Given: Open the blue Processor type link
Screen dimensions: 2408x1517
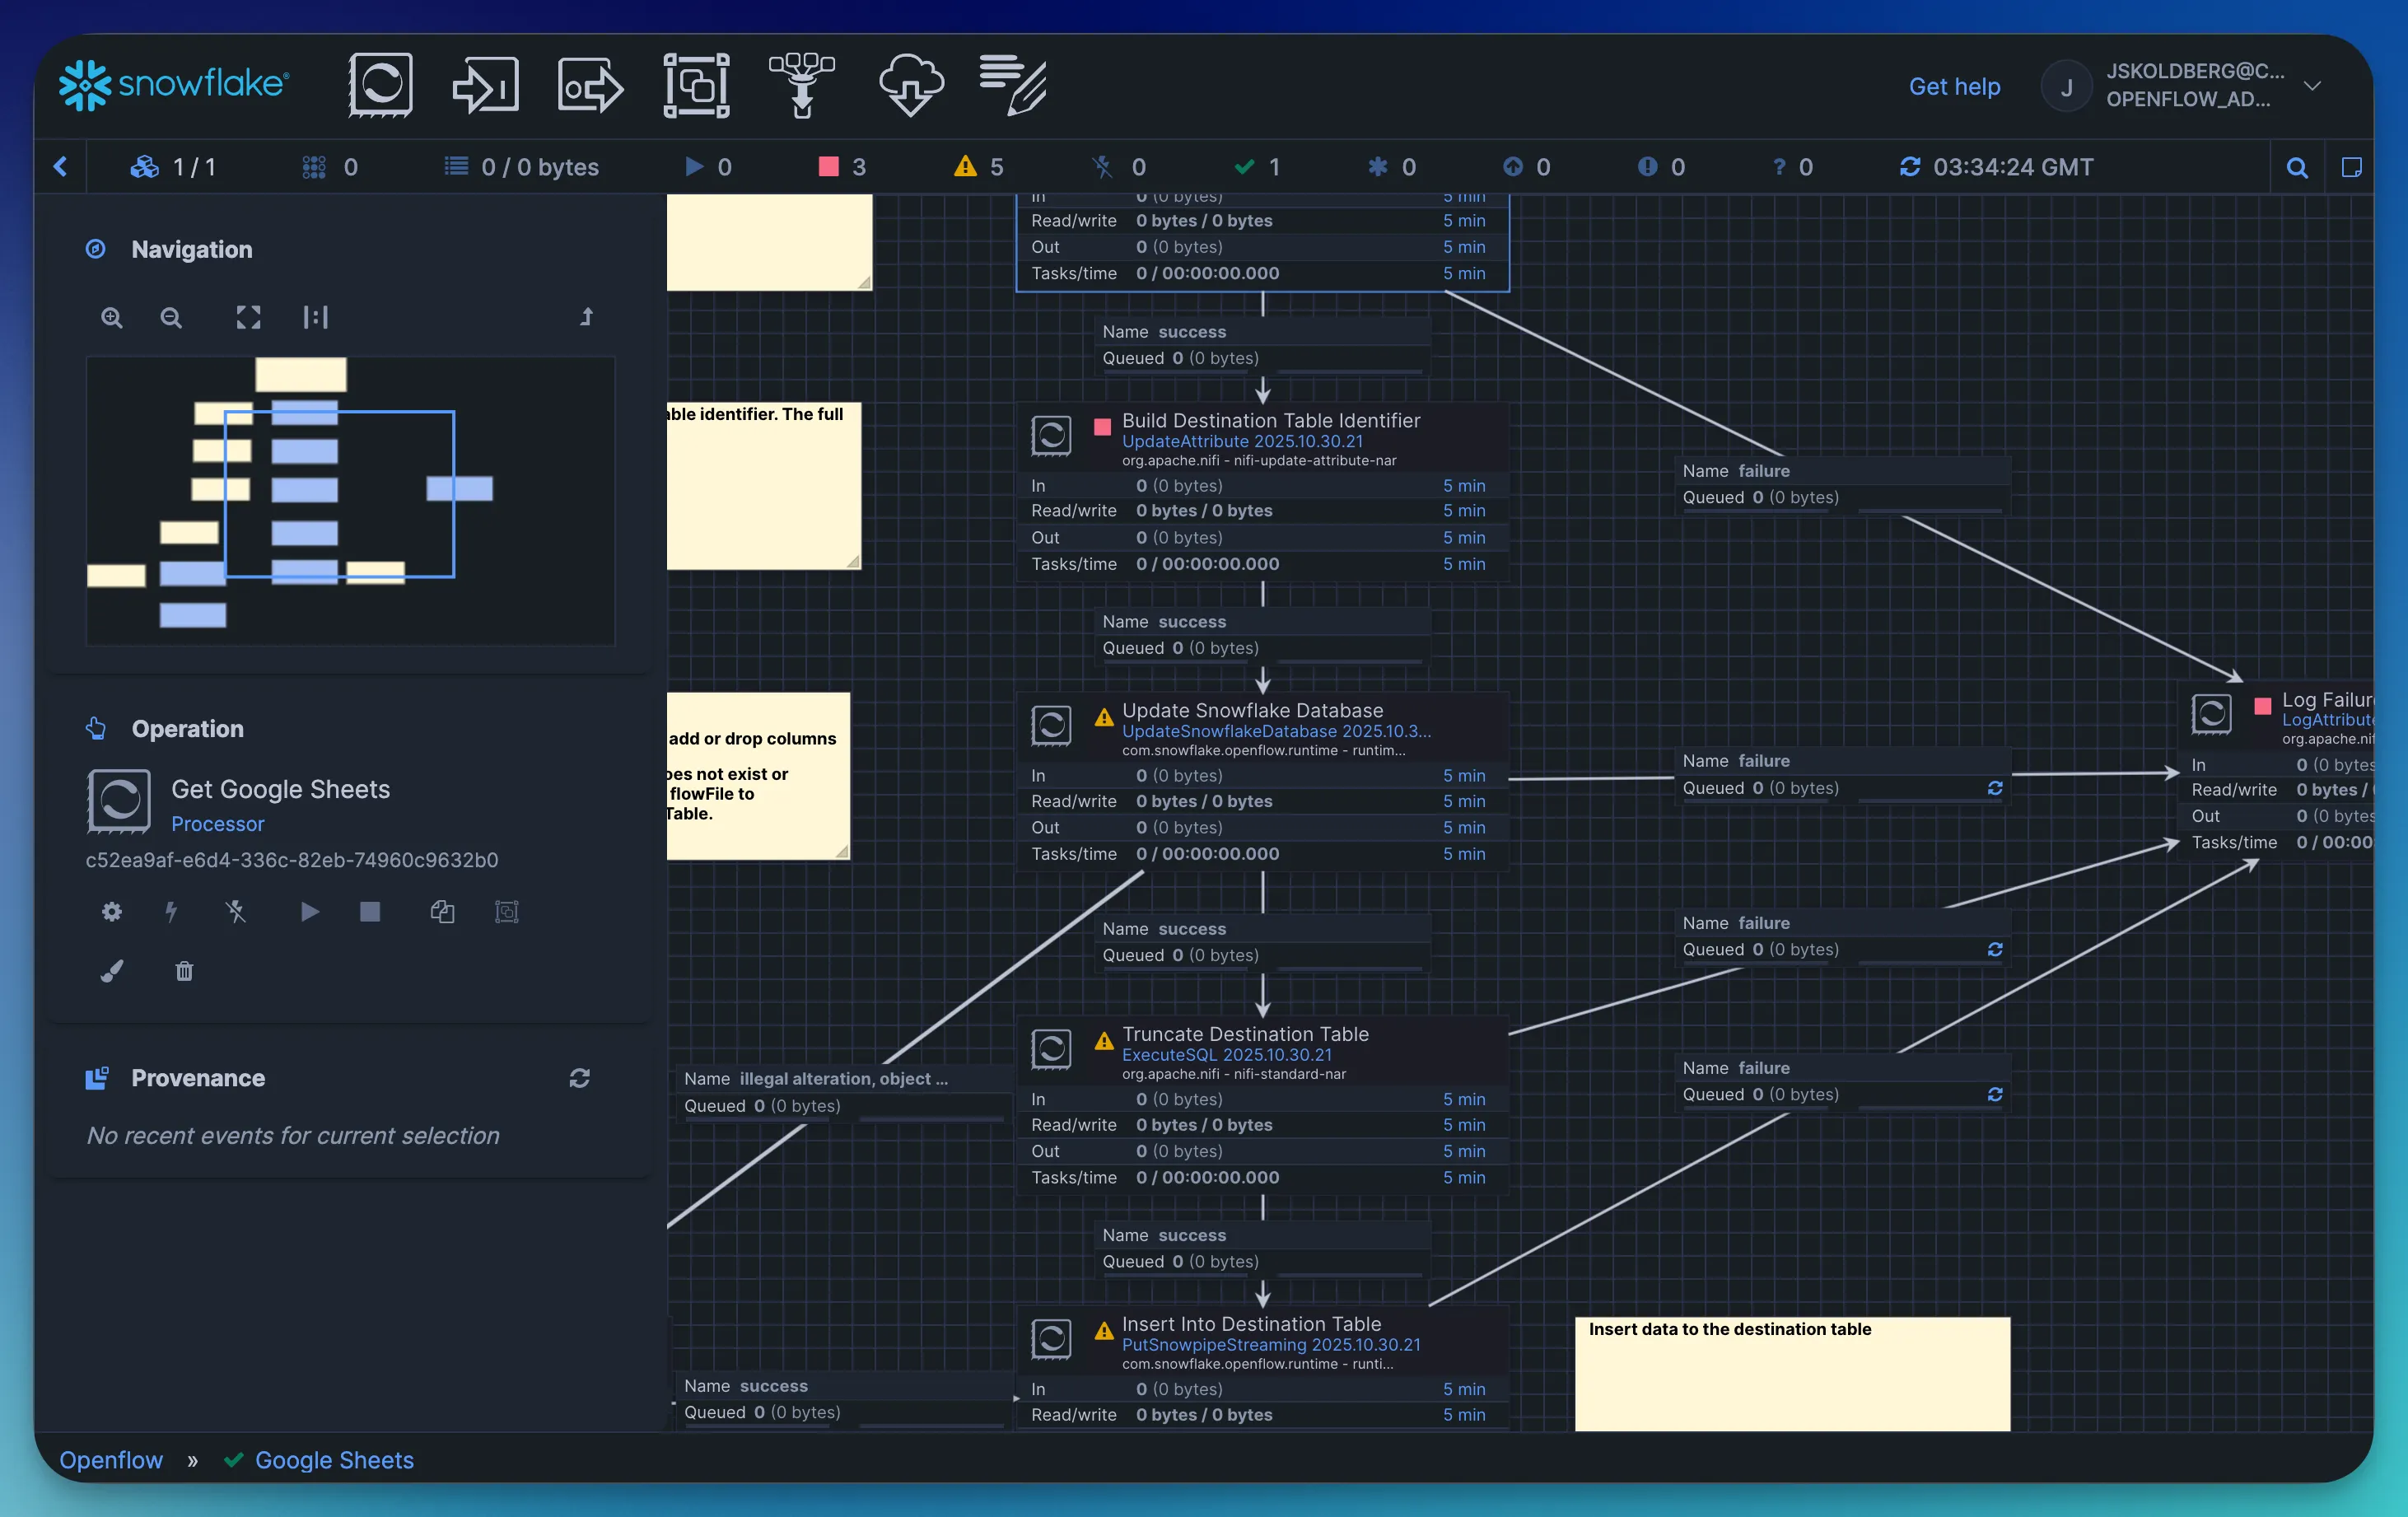Looking at the screenshot, I should coord(217,824).
